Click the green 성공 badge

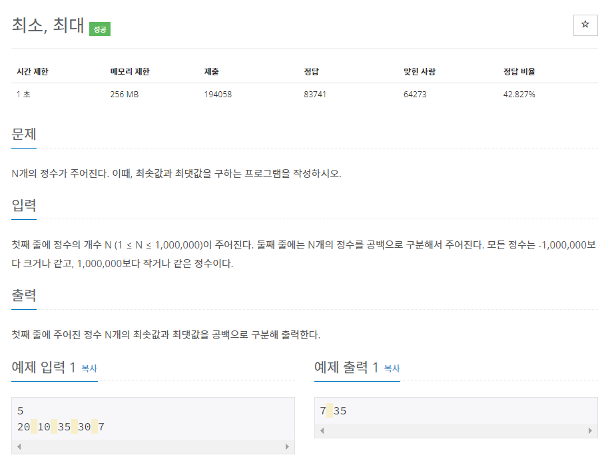(x=100, y=29)
